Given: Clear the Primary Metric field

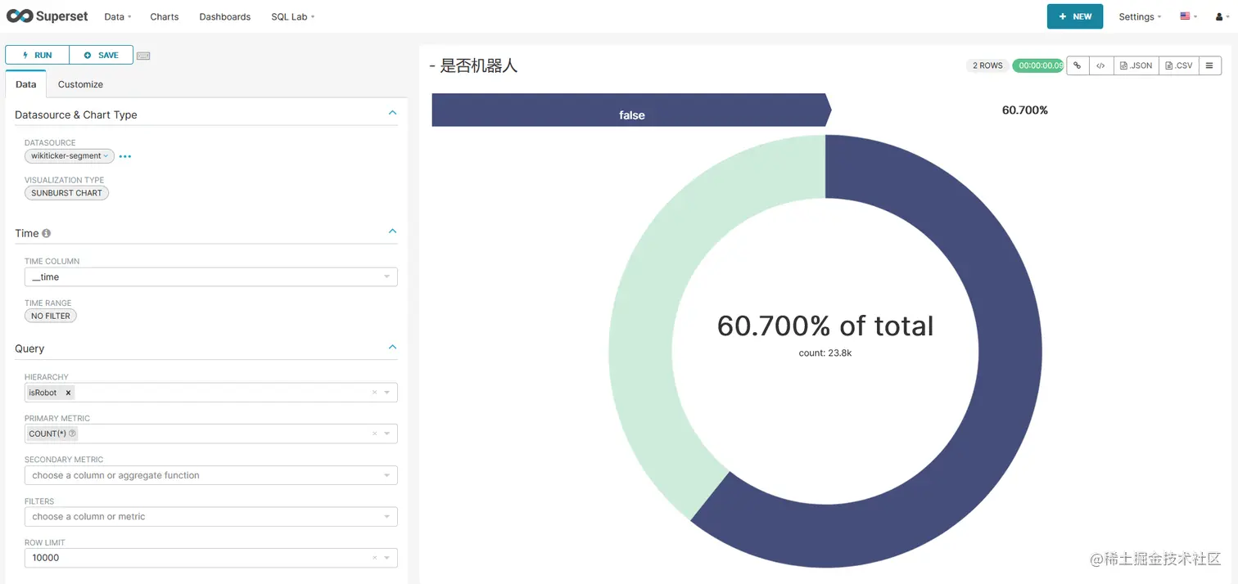Looking at the screenshot, I should click(x=374, y=434).
